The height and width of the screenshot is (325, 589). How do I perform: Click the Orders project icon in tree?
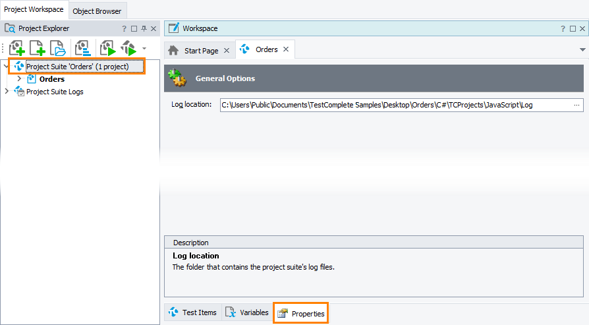(x=32, y=79)
